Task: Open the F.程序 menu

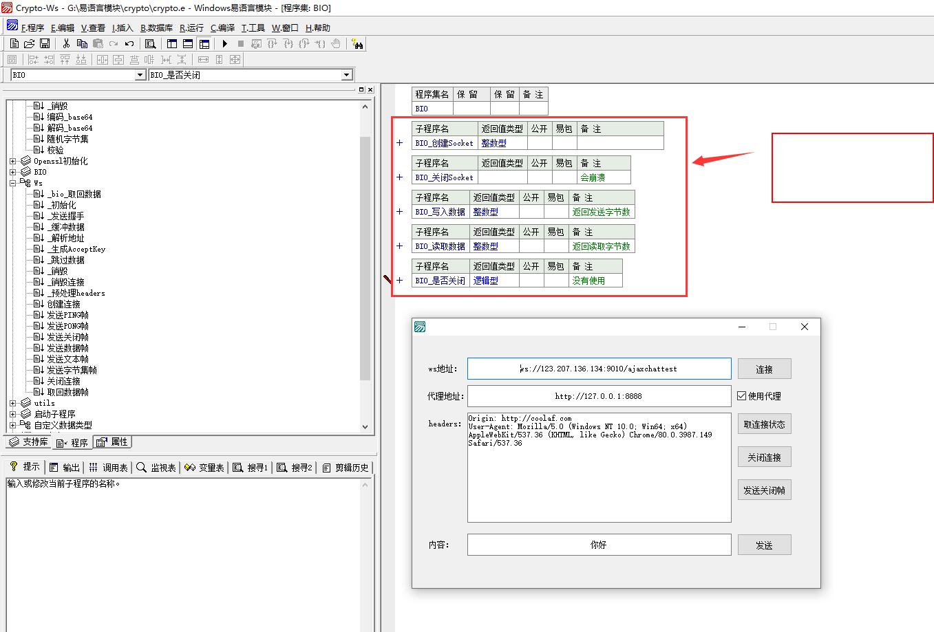Action: coord(32,28)
